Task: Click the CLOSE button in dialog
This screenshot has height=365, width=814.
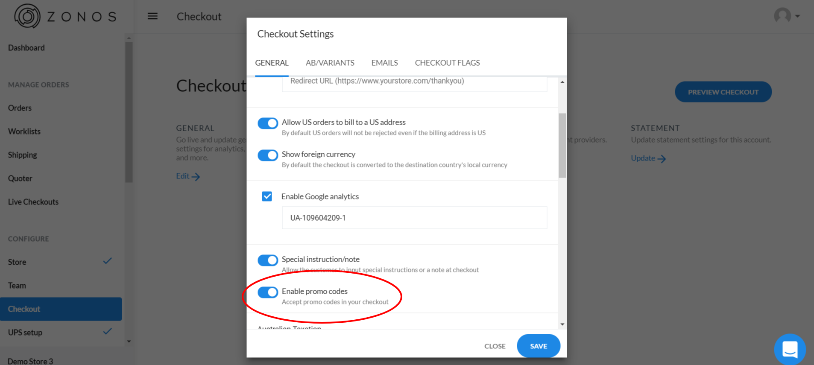Action: (495, 346)
